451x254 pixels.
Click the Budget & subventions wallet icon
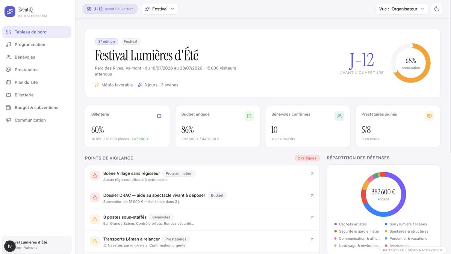(x=8, y=108)
